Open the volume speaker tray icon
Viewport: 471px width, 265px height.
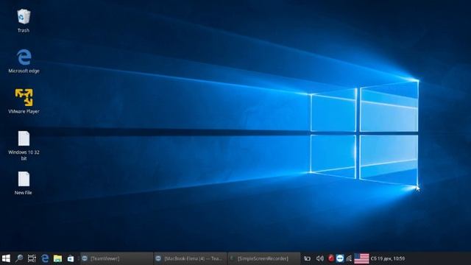click(320, 258)
